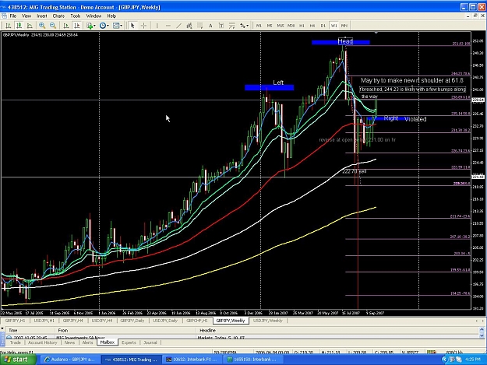Switch to W1 timeframe

tap(333, 26)
